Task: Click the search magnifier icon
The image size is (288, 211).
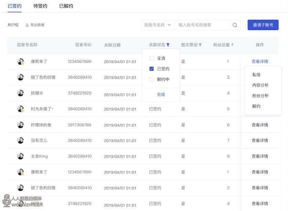Action: (x=235, y=25)
